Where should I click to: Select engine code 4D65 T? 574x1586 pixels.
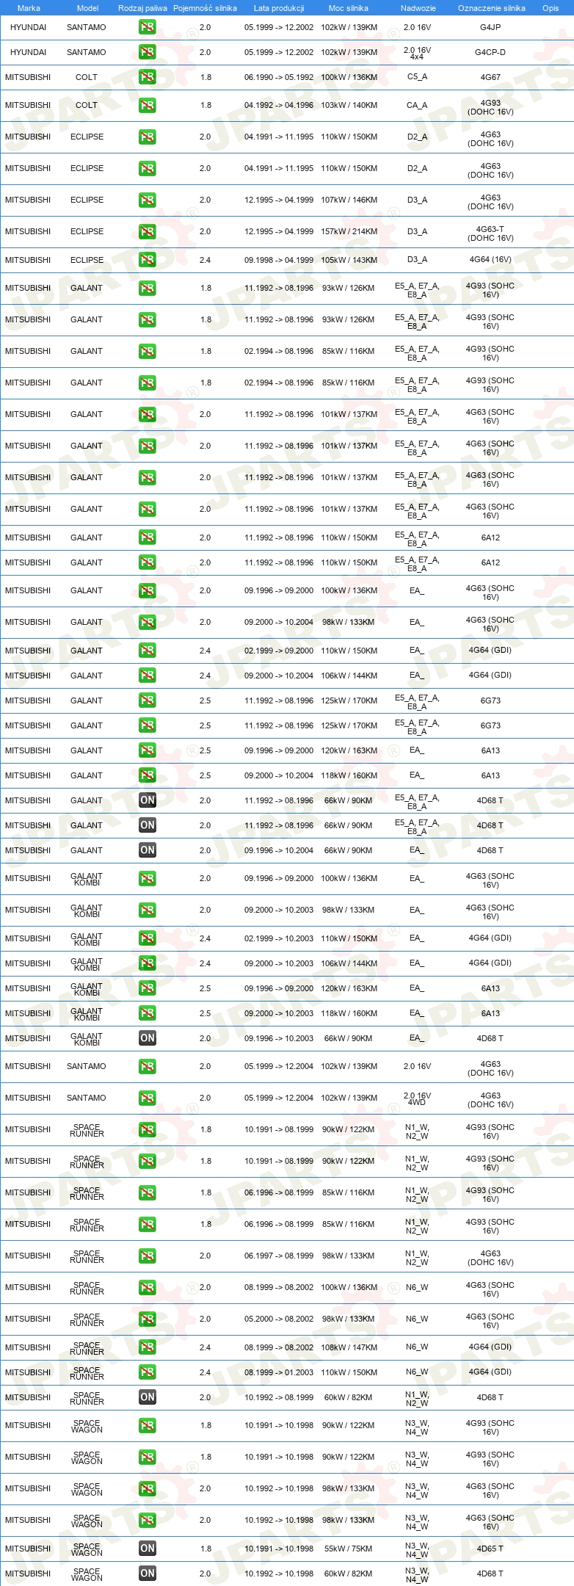[x=490, y=1549]
